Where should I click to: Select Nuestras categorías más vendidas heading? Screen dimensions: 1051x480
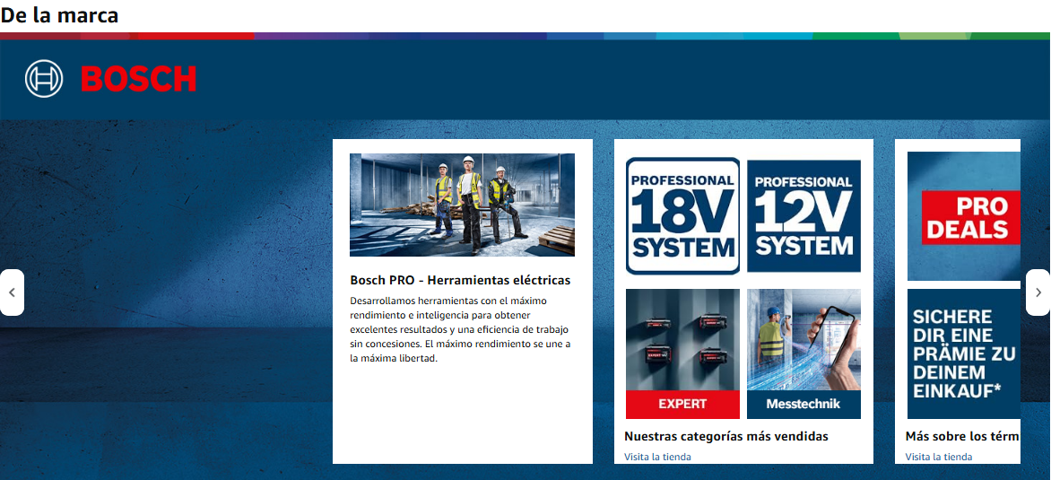pyautogui.click(x=725, y=436)
